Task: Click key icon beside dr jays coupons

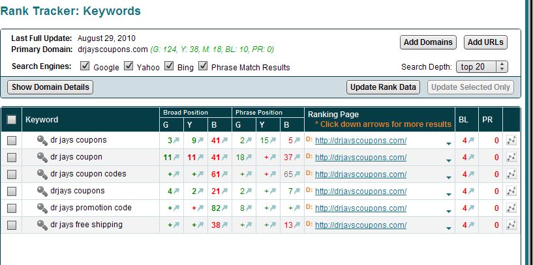Action: pos(42,141)
